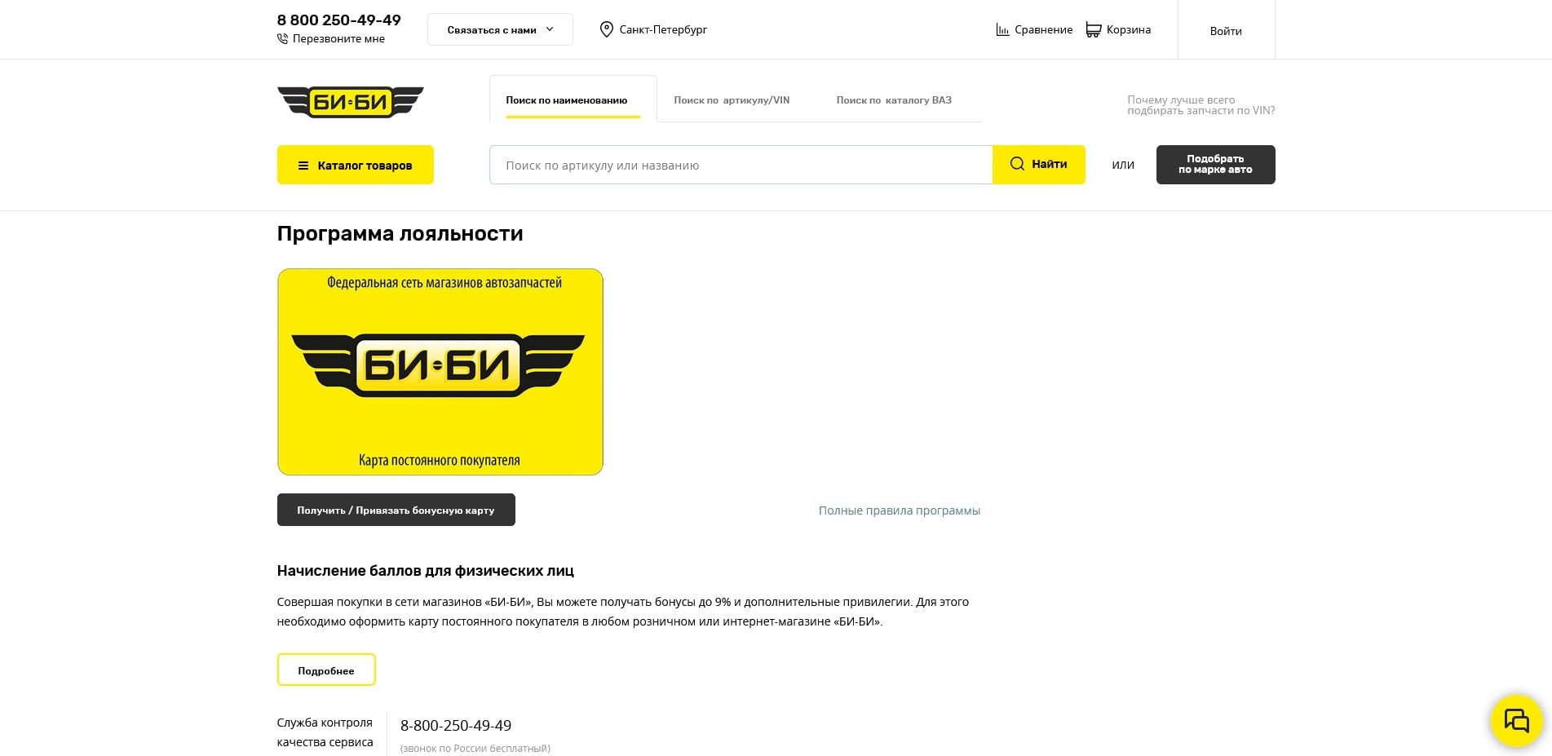
Task: Click the location pin icon near Санкт-Петербург
Action: tap(606, 29)
